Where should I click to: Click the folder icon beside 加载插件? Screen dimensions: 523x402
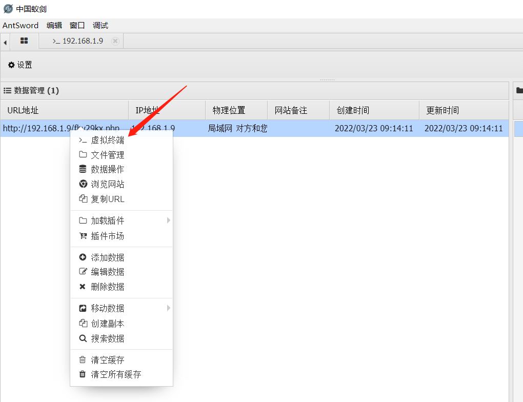[x=83, y=220]
